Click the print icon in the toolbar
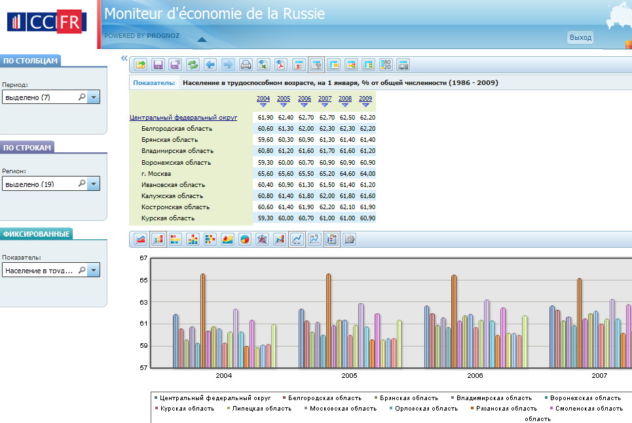632x423 pixels. point(246,65)
